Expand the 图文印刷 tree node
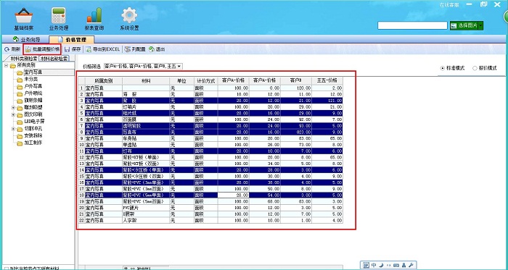 (x=13, y=114)
